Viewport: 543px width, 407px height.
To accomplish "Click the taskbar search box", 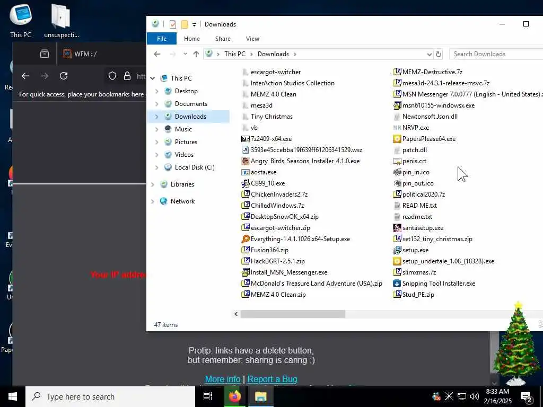I will (x=110, y=396).
